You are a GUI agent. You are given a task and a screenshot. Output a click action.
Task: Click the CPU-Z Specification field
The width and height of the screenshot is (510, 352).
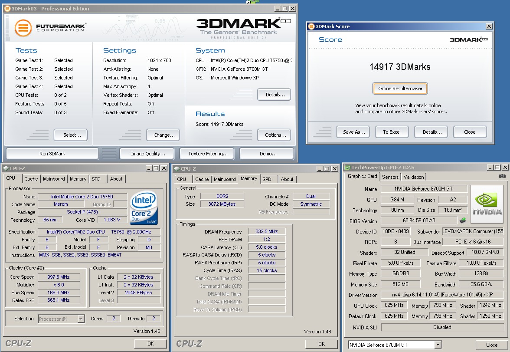pyautogui.click(x=99, y=232)
